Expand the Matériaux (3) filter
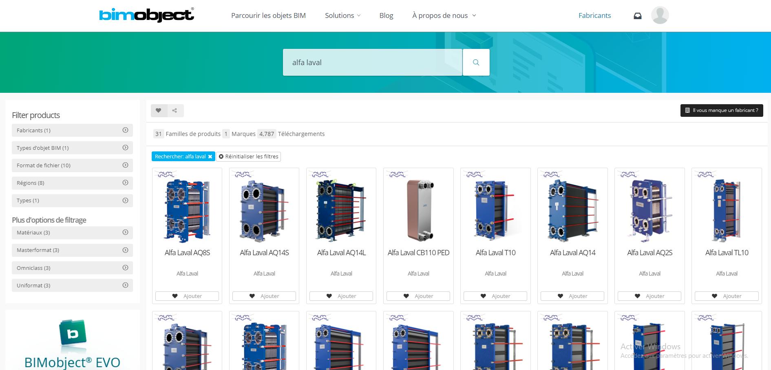Screen dimensions: 771x370 point(73,232)
